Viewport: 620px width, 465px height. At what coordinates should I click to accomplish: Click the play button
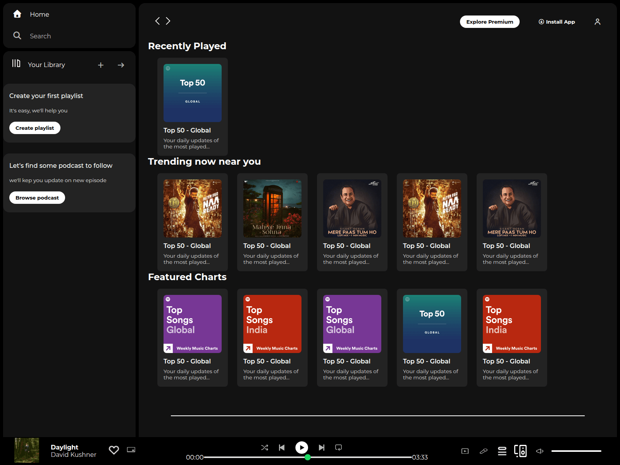302,448
